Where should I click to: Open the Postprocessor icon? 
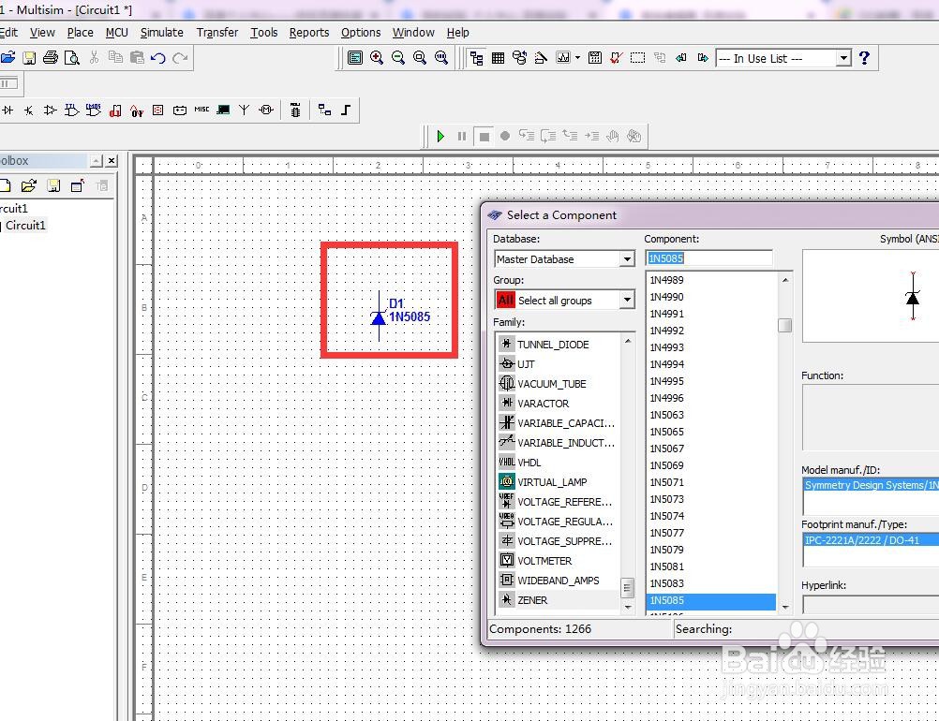[x=595, y=58]
